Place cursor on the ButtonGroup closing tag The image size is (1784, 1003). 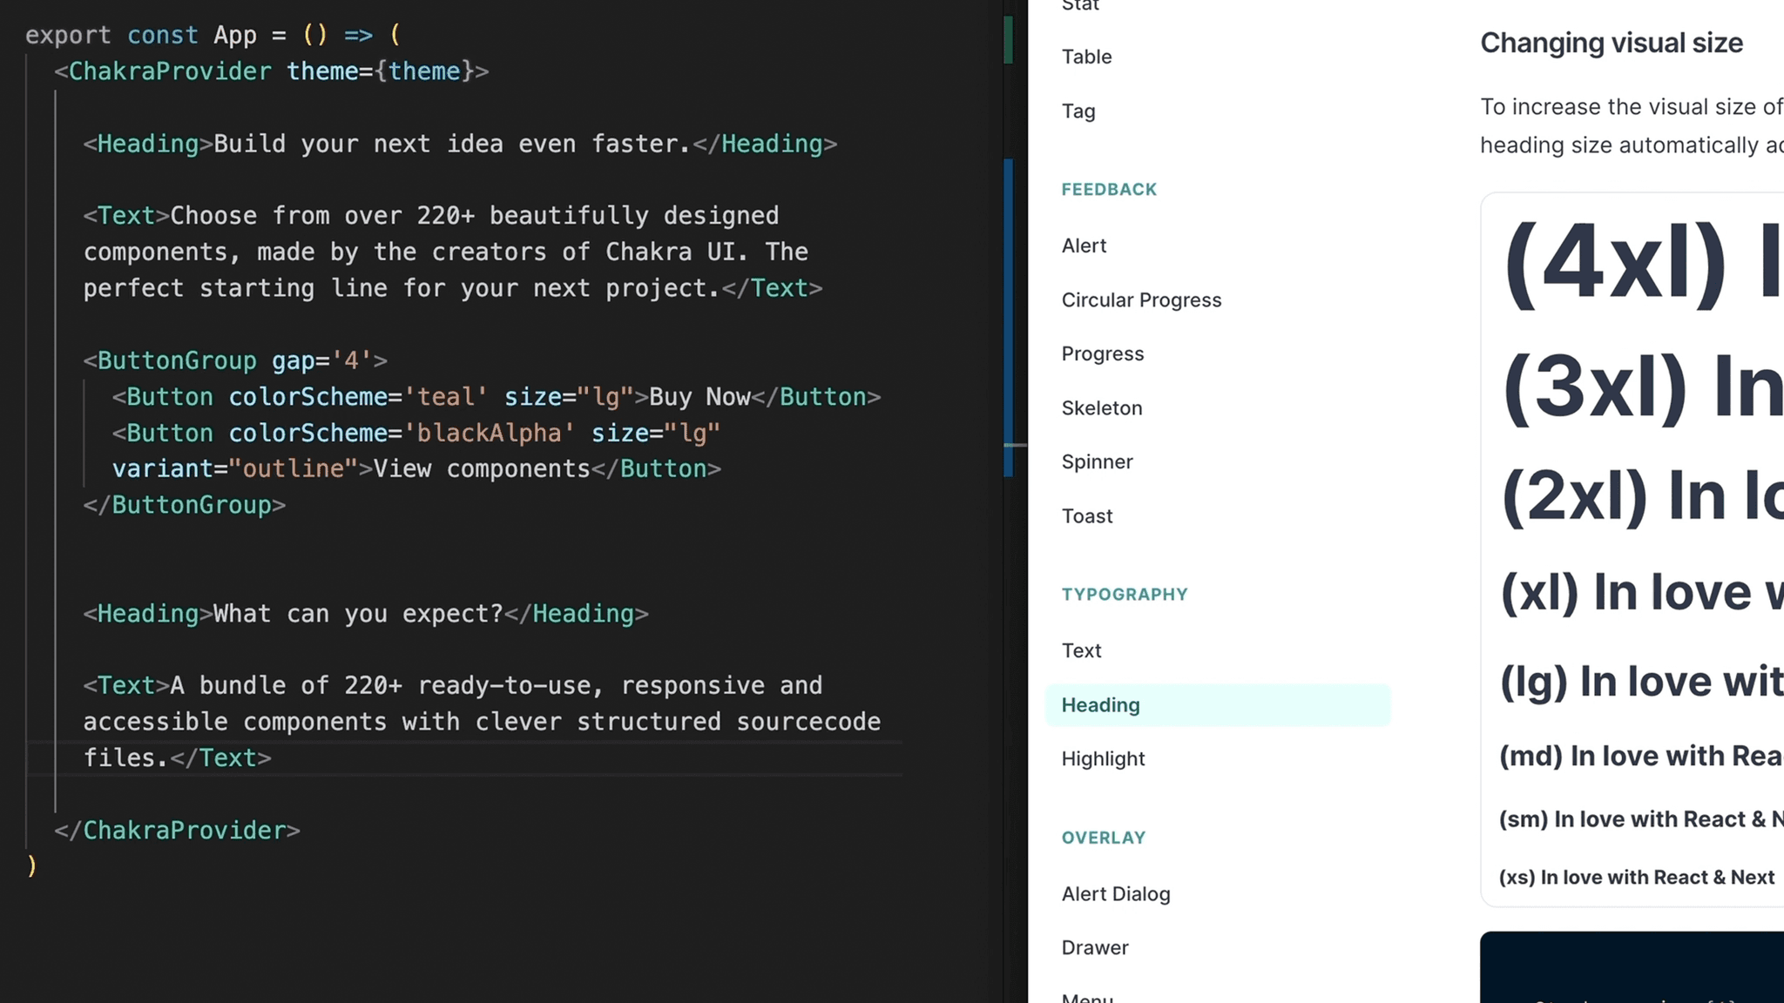(x=183, y=504)
